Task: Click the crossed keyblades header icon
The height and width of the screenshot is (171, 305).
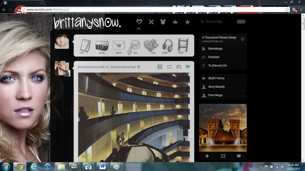Action: tap(151, 22)
